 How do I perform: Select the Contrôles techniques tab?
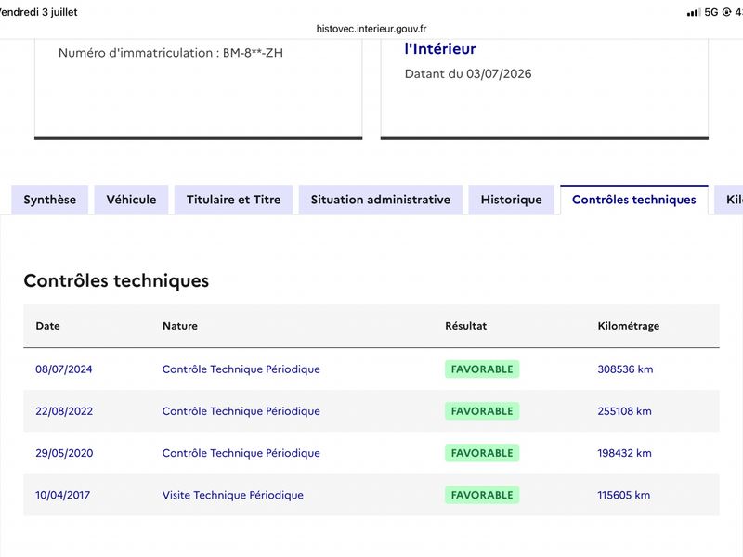click(634, 200)
